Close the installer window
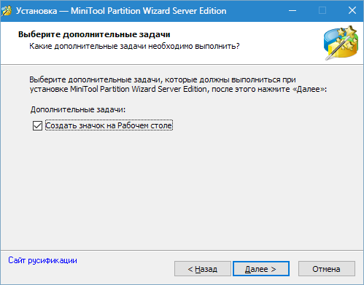Image resolution: width=364 pixels, height=285 pixels. pyautogui.click(x=352, y=11)
